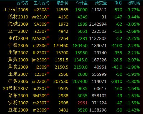Click contract code nr2307
This screenshot has width=143, height=114.
pos(40,89)
